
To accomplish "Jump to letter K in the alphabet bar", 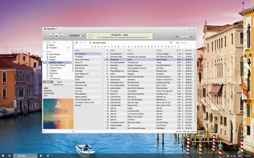I will click(129, 47).
